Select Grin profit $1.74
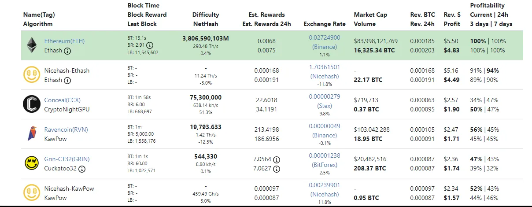Viewport: 532px width, 207px height. (x=452, y=168)
